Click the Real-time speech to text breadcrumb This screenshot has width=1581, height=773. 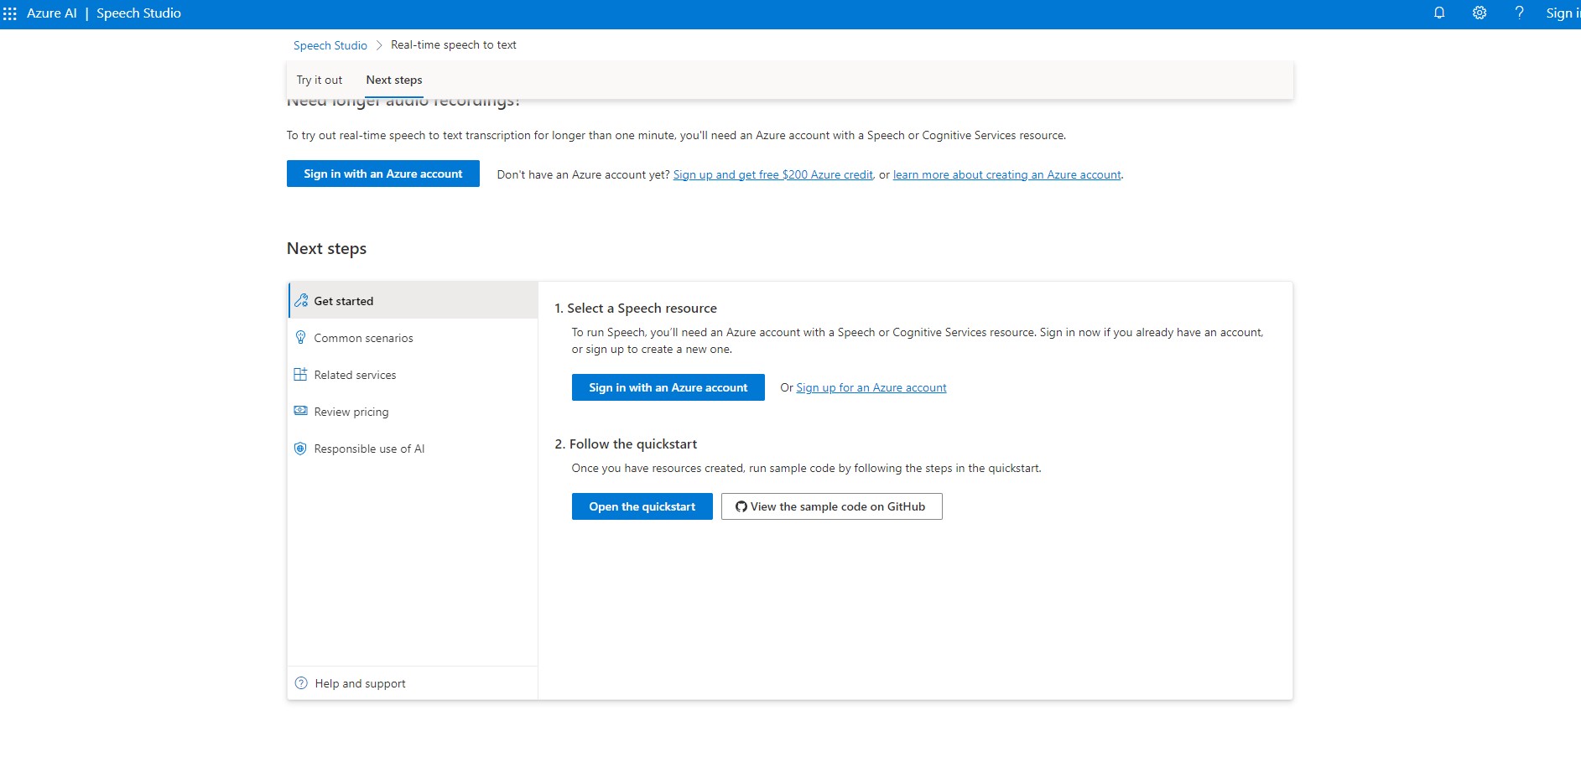(x=454, y=45)
